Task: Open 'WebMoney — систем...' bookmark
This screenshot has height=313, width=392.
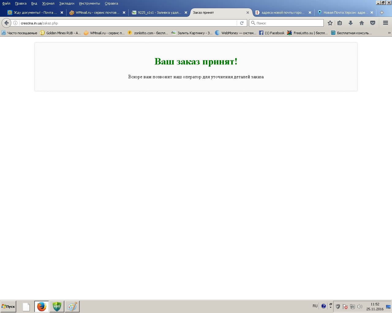Action: coord(236,33)
